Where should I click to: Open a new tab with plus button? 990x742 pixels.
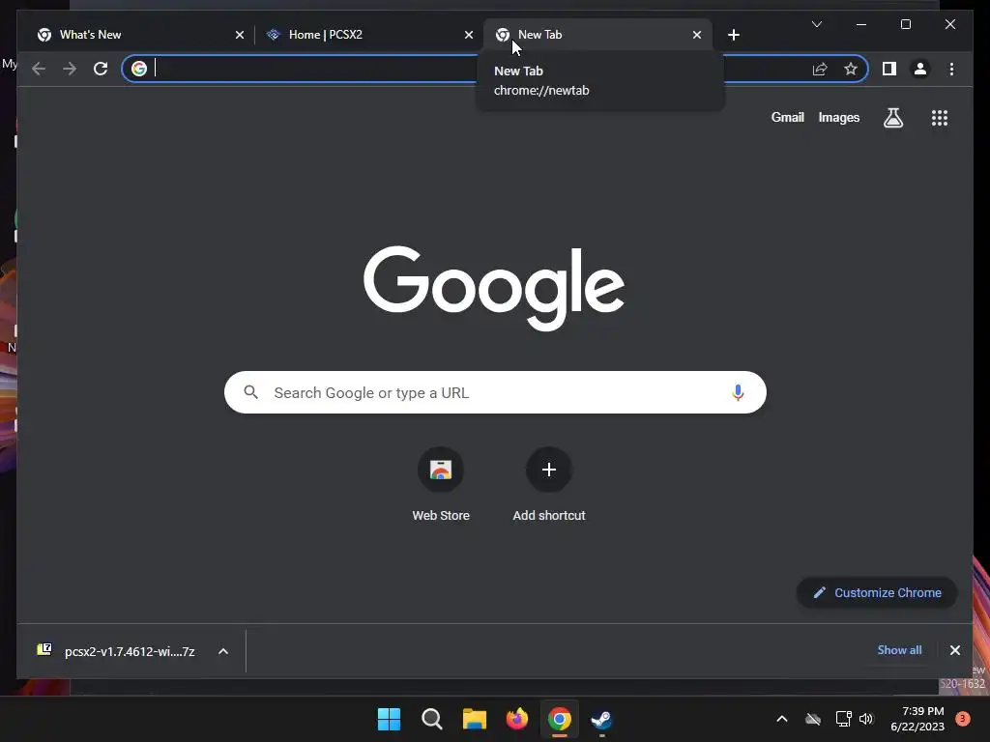click(733, 35)
